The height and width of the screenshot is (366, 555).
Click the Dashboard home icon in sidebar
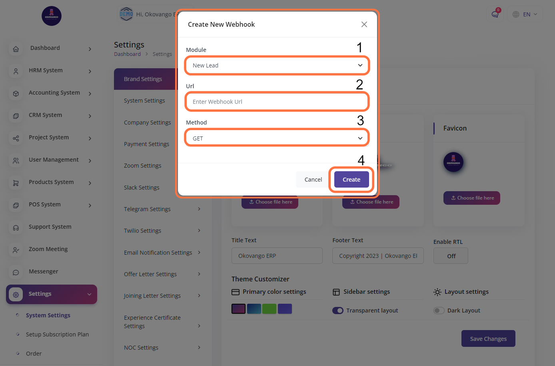click(x=16, y=49)
